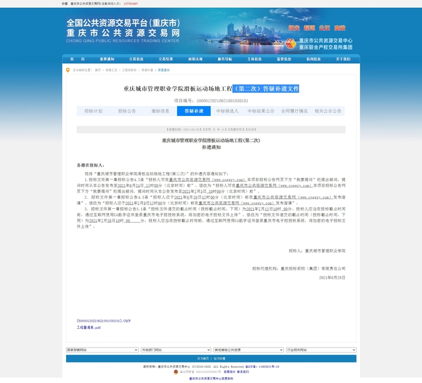Download the .CQCF attachment file
The width and height of the screenshot is (422, 383).
click(x=104, y=321)
